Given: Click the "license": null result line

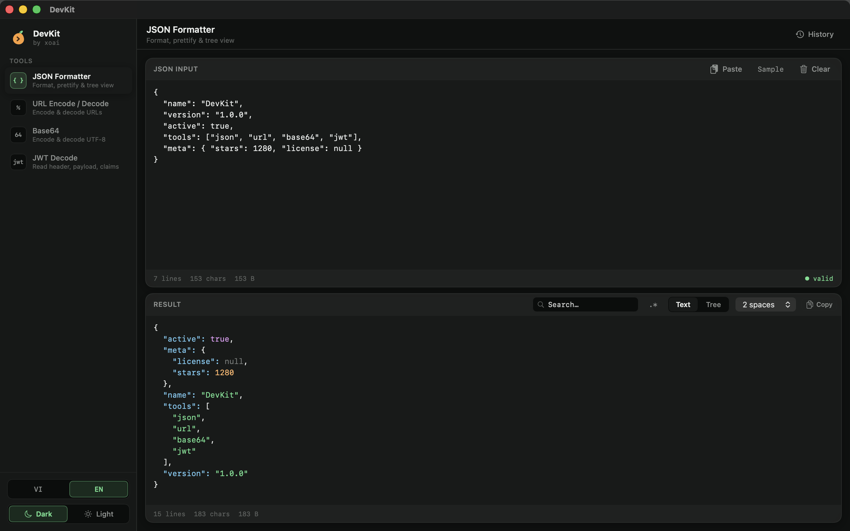Looking at the screenshot, I should pos(210,361).
